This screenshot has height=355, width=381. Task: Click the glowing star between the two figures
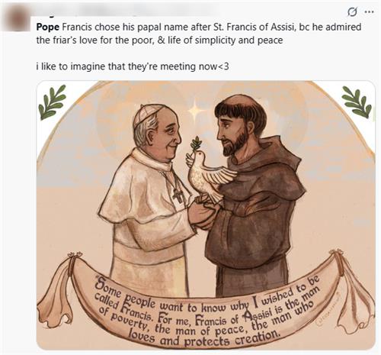click(195, 110)
